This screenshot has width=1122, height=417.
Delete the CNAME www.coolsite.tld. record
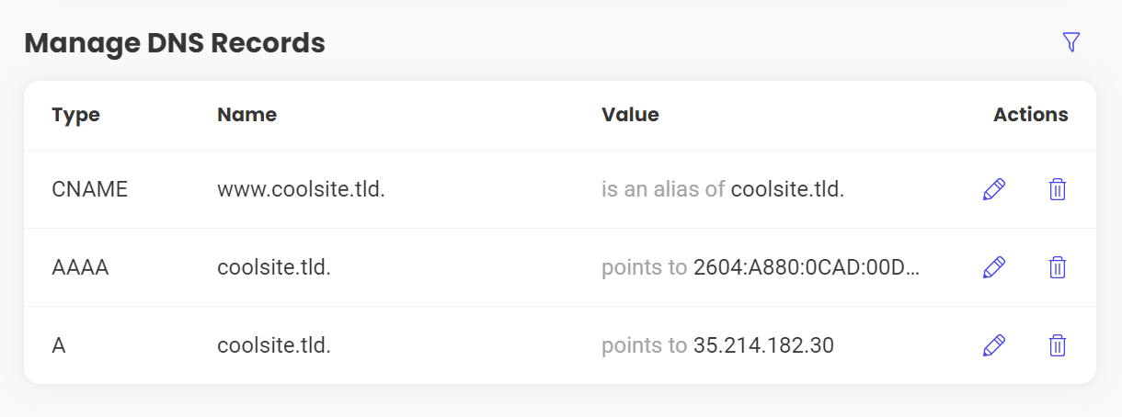click(1058, 189)
